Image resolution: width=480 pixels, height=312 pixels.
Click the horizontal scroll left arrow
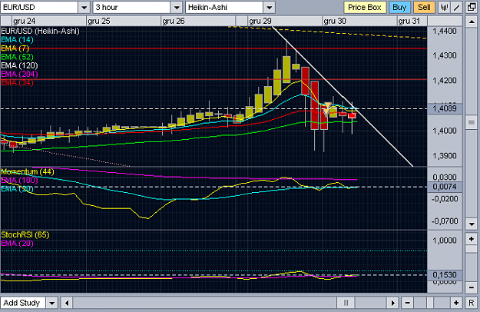(x=67, y=303)
